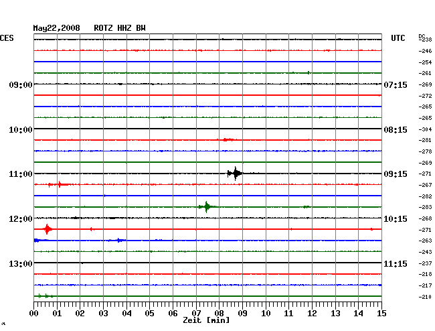This screenshot has height=331, width=435.
Task: Select DC offset value -267
Action: (425, 185)
